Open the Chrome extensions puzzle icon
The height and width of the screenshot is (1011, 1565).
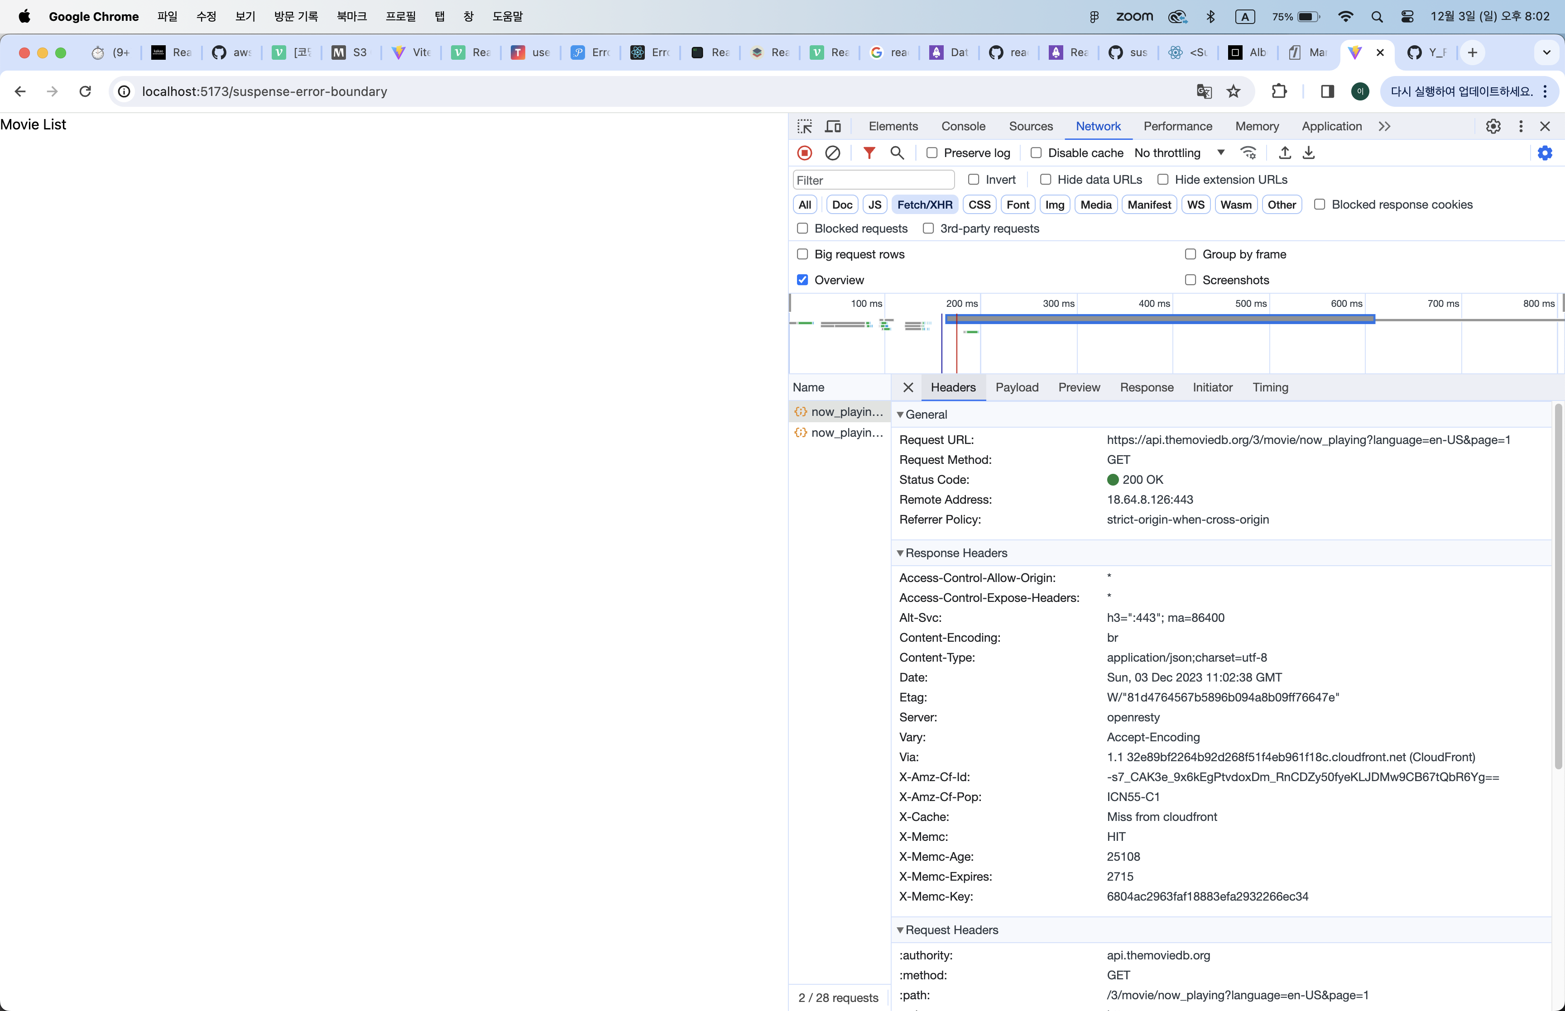1279,91
